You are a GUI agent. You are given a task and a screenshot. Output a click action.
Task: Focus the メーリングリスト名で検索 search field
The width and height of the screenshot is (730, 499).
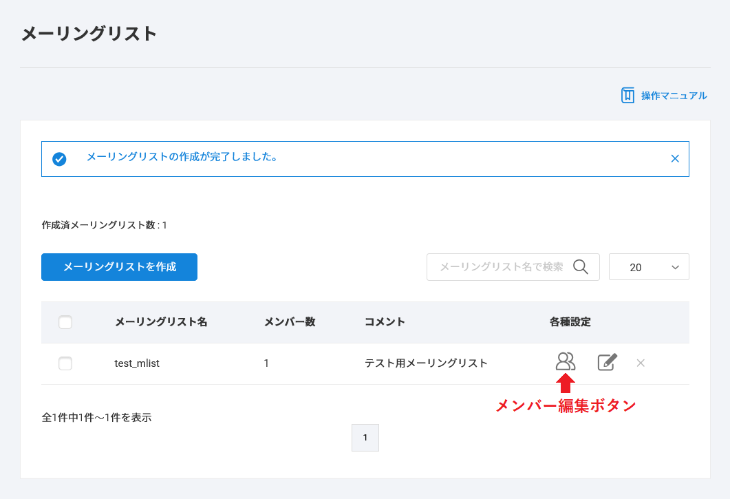[x=500, y=267]
